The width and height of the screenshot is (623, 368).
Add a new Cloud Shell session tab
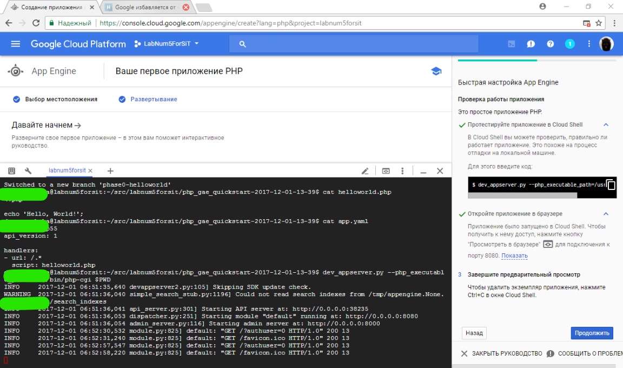110,171
